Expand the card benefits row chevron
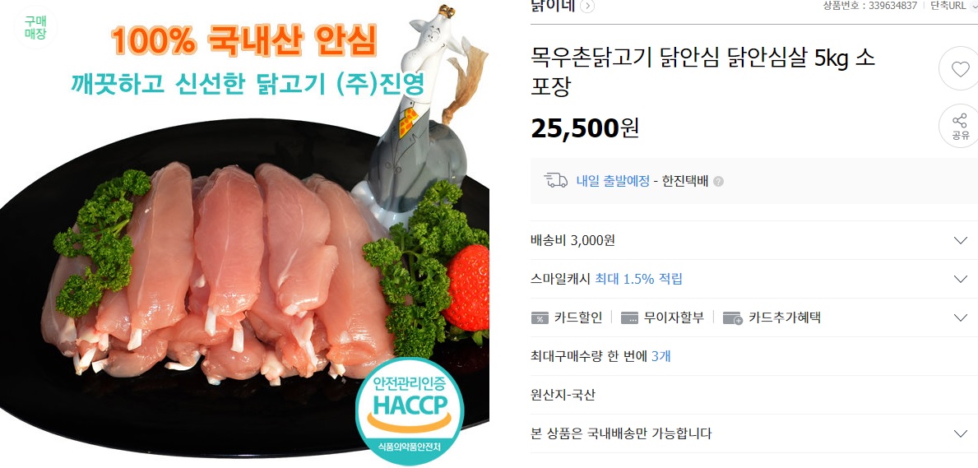Viewport: 978px width, 468px height. tap(961, 317)
